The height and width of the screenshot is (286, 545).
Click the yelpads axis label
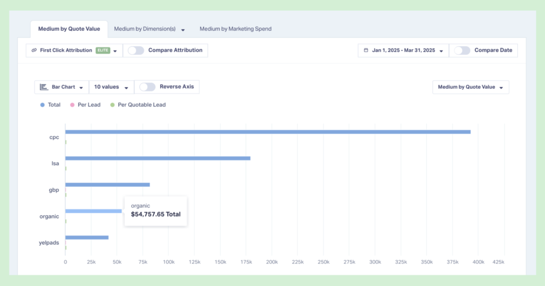49,242
